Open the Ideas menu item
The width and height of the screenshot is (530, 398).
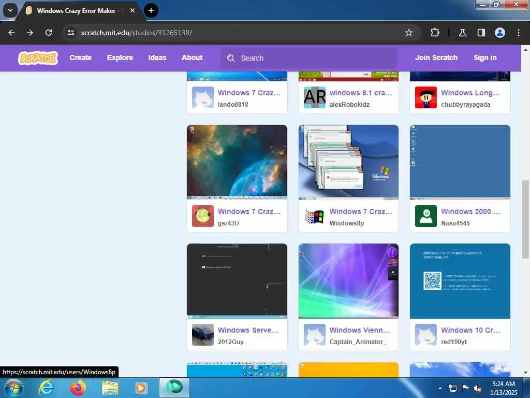click(157, 58)
